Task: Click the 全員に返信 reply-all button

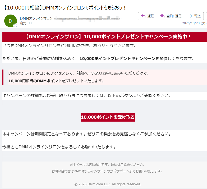Action: point(171,16)
